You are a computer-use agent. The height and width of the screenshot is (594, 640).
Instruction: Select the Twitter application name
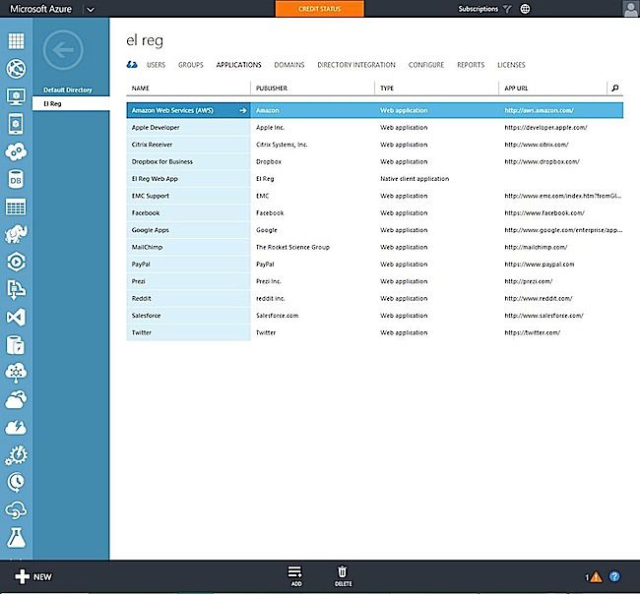142,333
